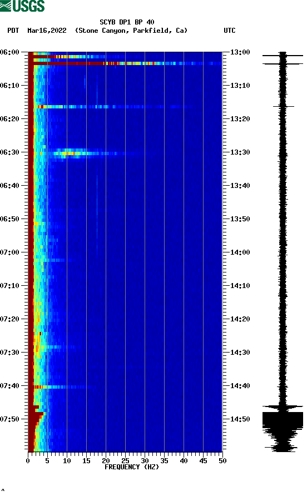The width and height of the screenshot is (307, 496).
Task: Click the 06:00 PDT time label
Action: tap(9, 52)
